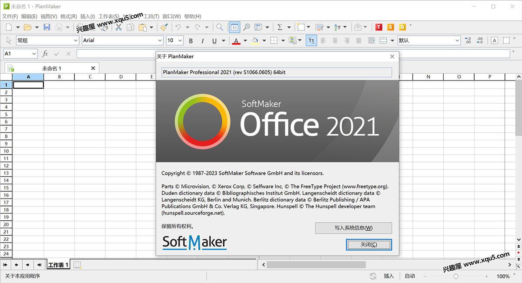Close the 未命名 1 document tab
Viewport: 522px width, 283px height.
(93, 68)
